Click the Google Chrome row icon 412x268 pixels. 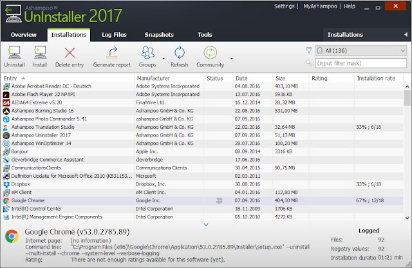pyautogui.click(x=6, y=200)
